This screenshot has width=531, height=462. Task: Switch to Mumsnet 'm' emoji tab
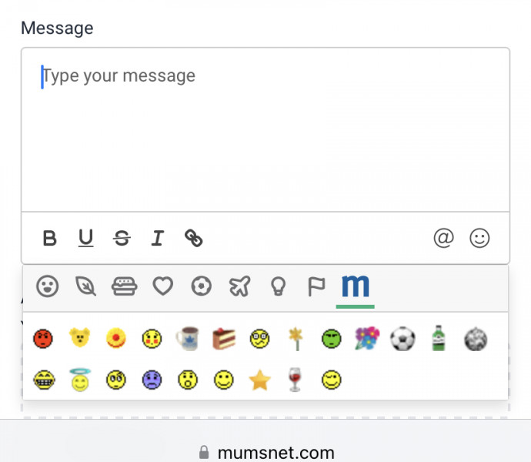tap(355, 287)
